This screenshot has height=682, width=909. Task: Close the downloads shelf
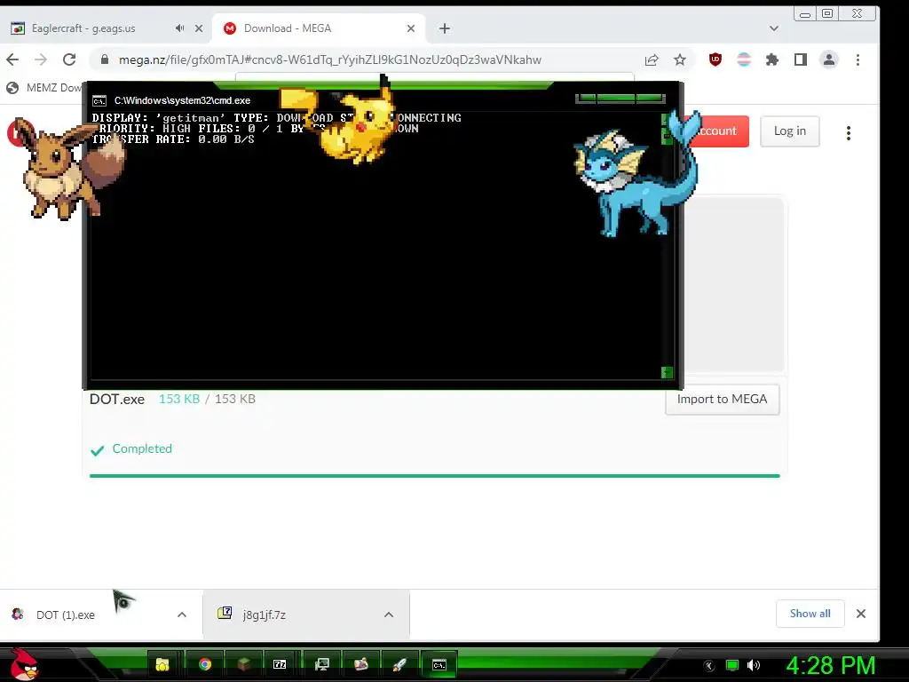click(861, 614)
